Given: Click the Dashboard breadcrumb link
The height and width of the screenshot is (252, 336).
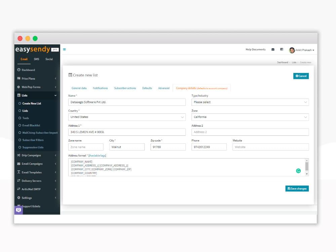Looking at the screenshot, I should point(283,62).
